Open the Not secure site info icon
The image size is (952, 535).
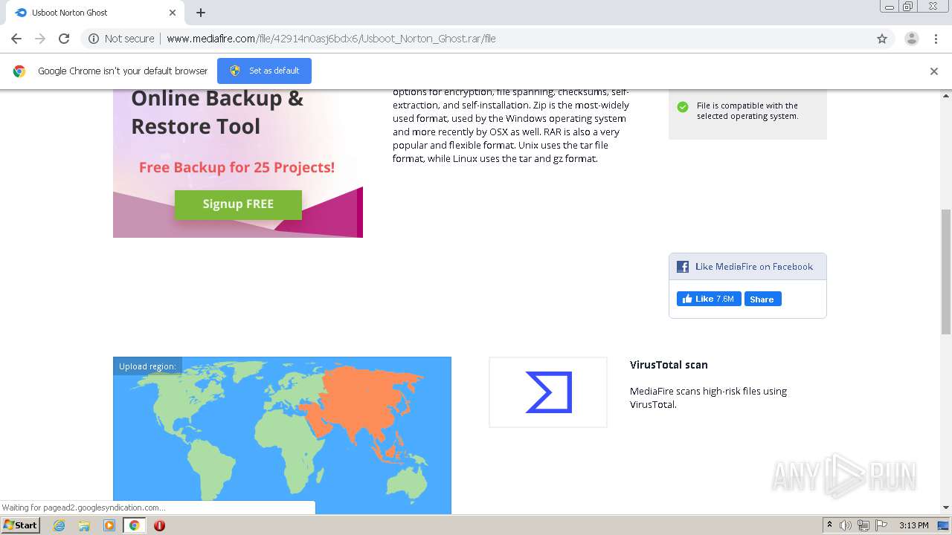pyautogui.click(x=94, y=39)
